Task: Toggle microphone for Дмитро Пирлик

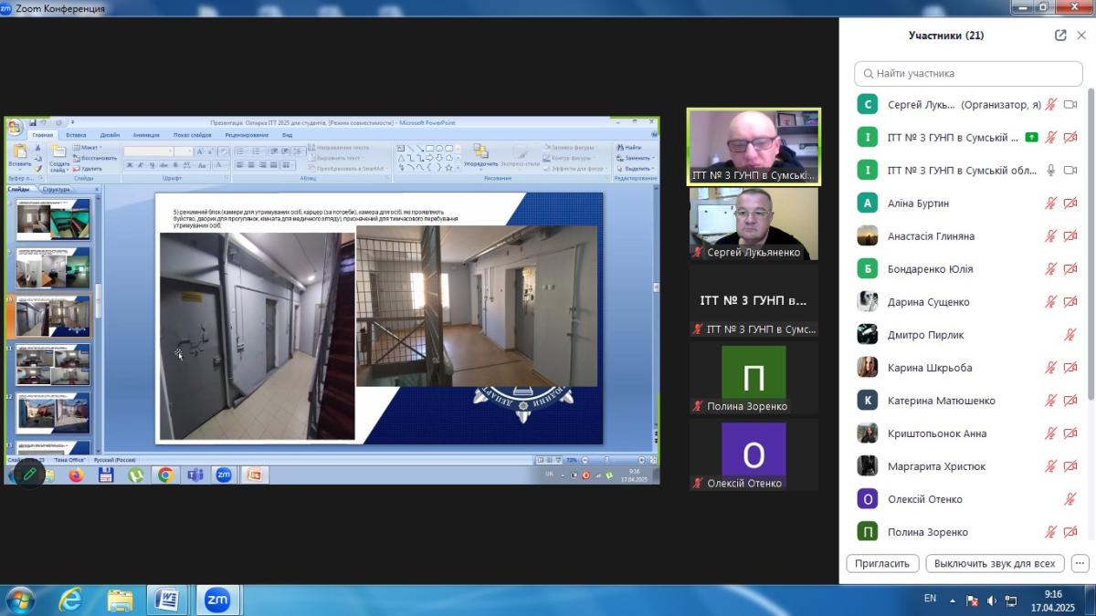Action: (1070, 335)
